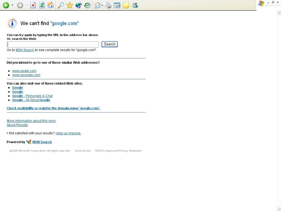Screen dimensions: 281x211
Task: Open Favorites with the star icon
Action: pyautogui.click(x=69, y=5)
